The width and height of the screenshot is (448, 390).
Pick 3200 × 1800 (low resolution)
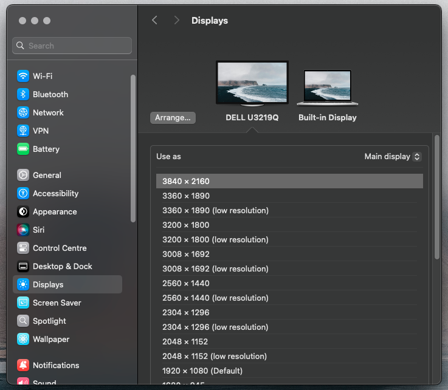[289, 239]
